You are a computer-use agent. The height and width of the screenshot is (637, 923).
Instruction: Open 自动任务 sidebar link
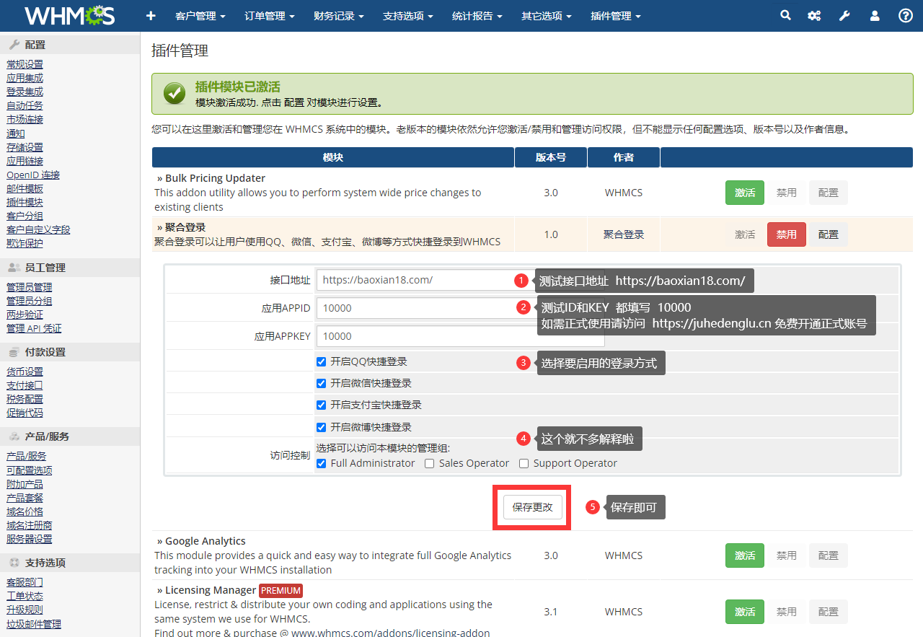25,105
